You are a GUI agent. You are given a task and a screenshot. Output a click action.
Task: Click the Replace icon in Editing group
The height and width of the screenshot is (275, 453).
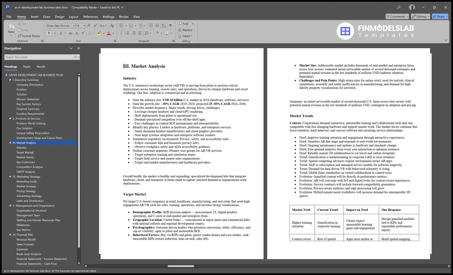180,30
